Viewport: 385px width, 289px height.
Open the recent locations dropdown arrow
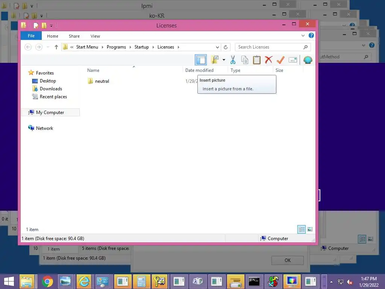pos(48,47)
